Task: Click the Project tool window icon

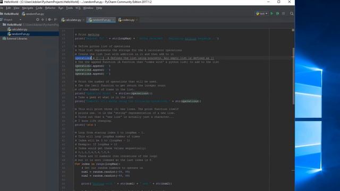Action: pyautogui.click(x=1, y=20)
